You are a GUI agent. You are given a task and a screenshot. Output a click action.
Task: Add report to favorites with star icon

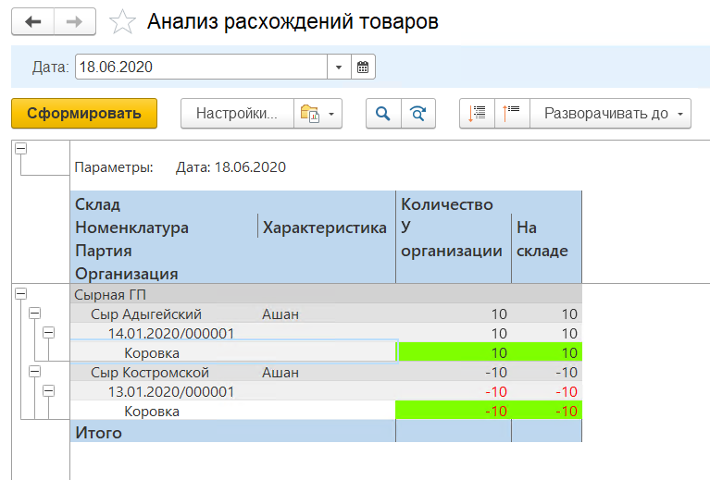point(121,22)
